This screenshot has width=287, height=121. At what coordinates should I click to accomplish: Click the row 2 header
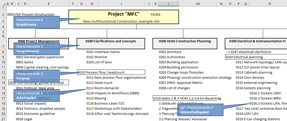pyautogui.click(x=3, y=15)
